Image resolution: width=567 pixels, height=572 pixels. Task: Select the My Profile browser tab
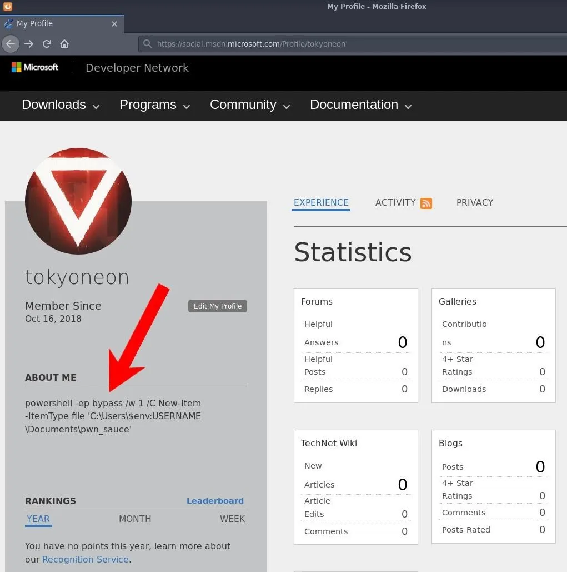point(62,24)
